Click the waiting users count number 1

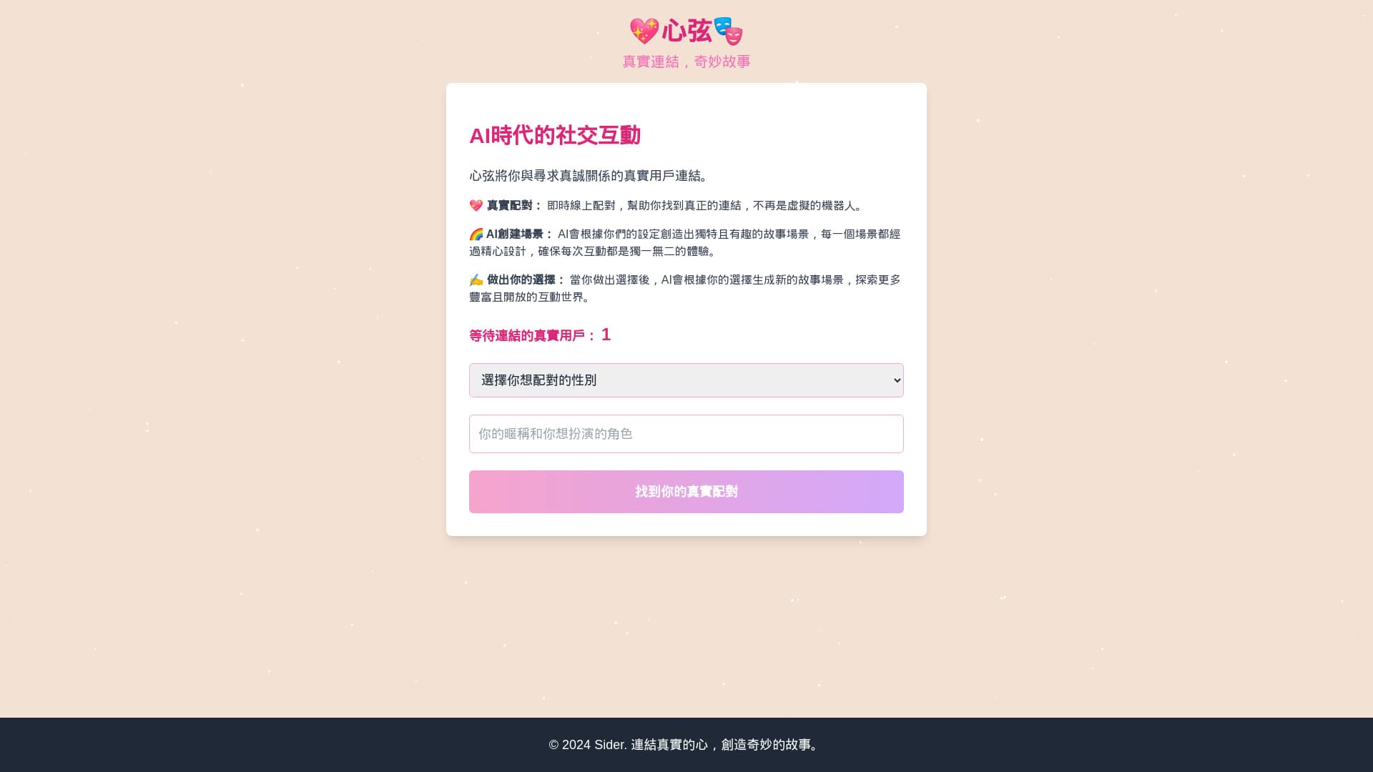coord(606,335)
